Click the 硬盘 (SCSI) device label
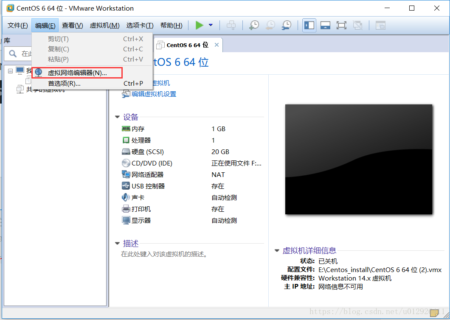The image size is (450, 320). [147, 152]
